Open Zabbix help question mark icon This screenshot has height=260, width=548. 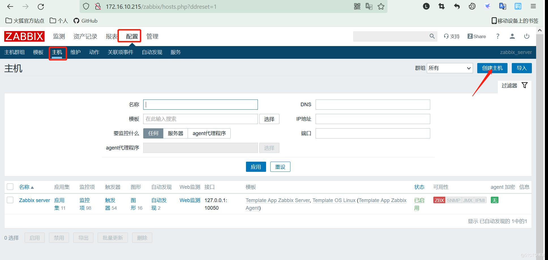pos(498,36)
